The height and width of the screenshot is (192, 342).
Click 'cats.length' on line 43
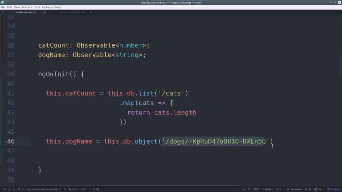[175, 113]
